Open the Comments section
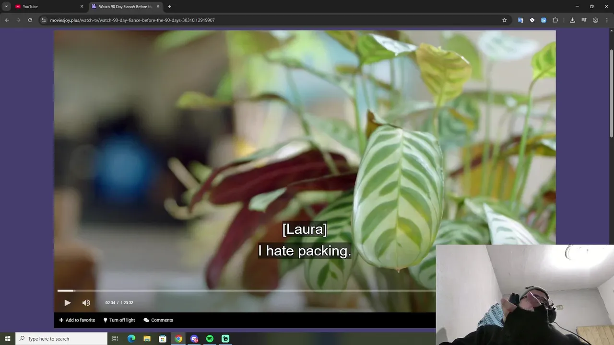Viewport: 614px width, 345px height. click(158, 320)
